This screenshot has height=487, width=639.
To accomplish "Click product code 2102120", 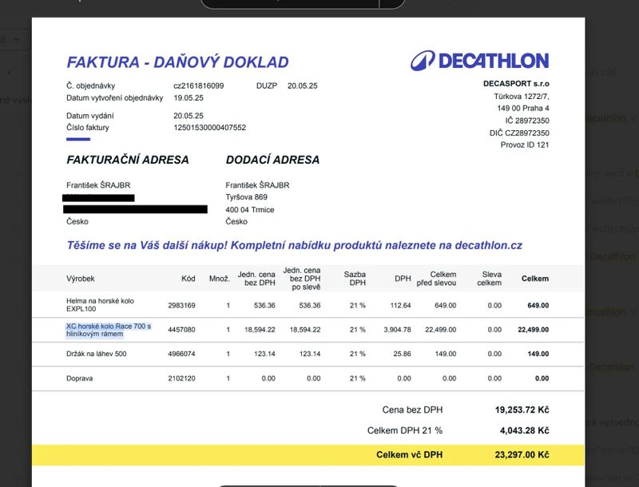I will tap(181, 378).
